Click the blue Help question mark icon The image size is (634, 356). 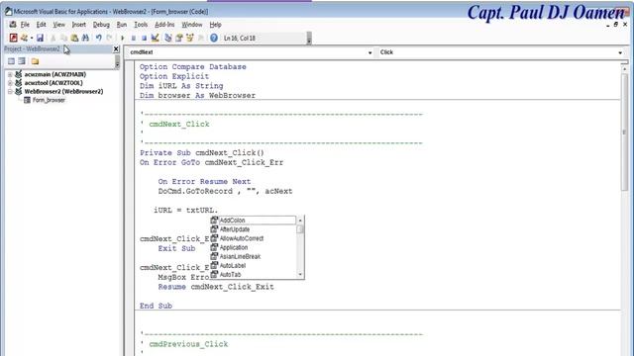(214, 38)
